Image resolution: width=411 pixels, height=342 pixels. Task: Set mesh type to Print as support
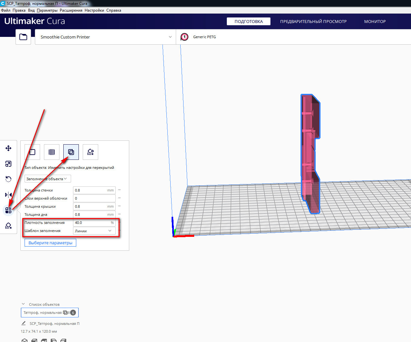click(52, 152)
